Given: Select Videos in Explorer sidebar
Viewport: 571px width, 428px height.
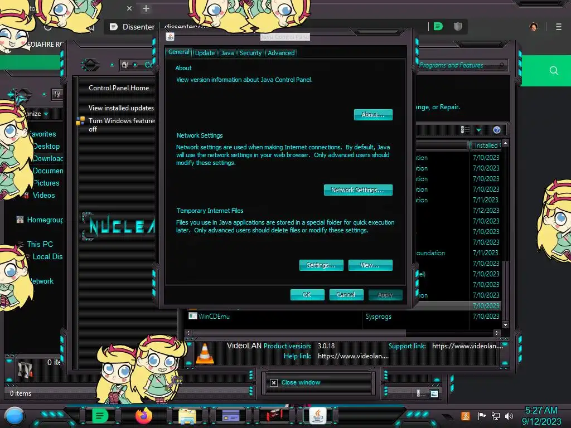Looking at the screenshot, I should tap(43, 195).
